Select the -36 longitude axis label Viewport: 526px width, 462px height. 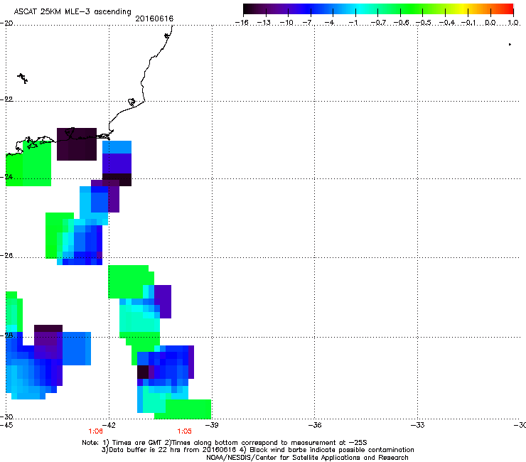315,425
